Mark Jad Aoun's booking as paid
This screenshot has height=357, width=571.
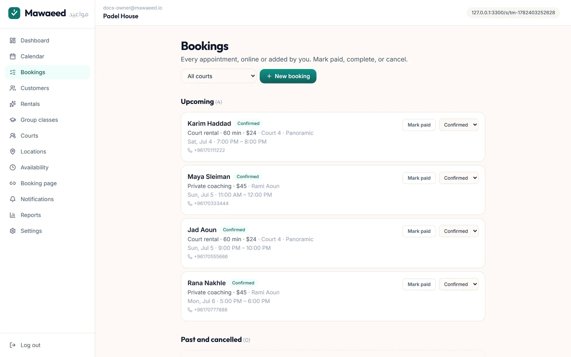click(419, 231)
